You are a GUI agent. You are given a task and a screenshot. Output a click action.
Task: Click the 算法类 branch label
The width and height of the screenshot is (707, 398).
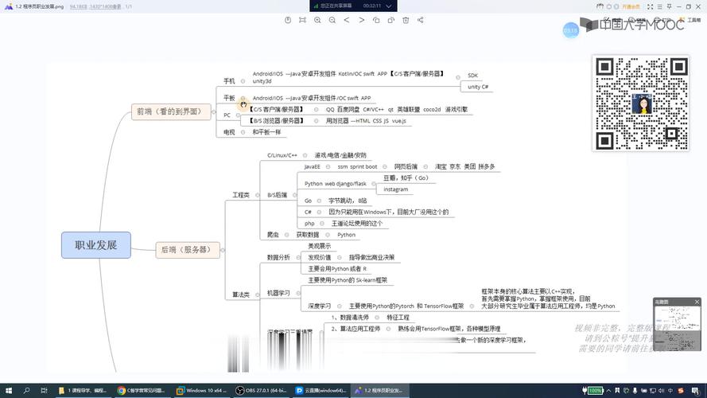241,295
